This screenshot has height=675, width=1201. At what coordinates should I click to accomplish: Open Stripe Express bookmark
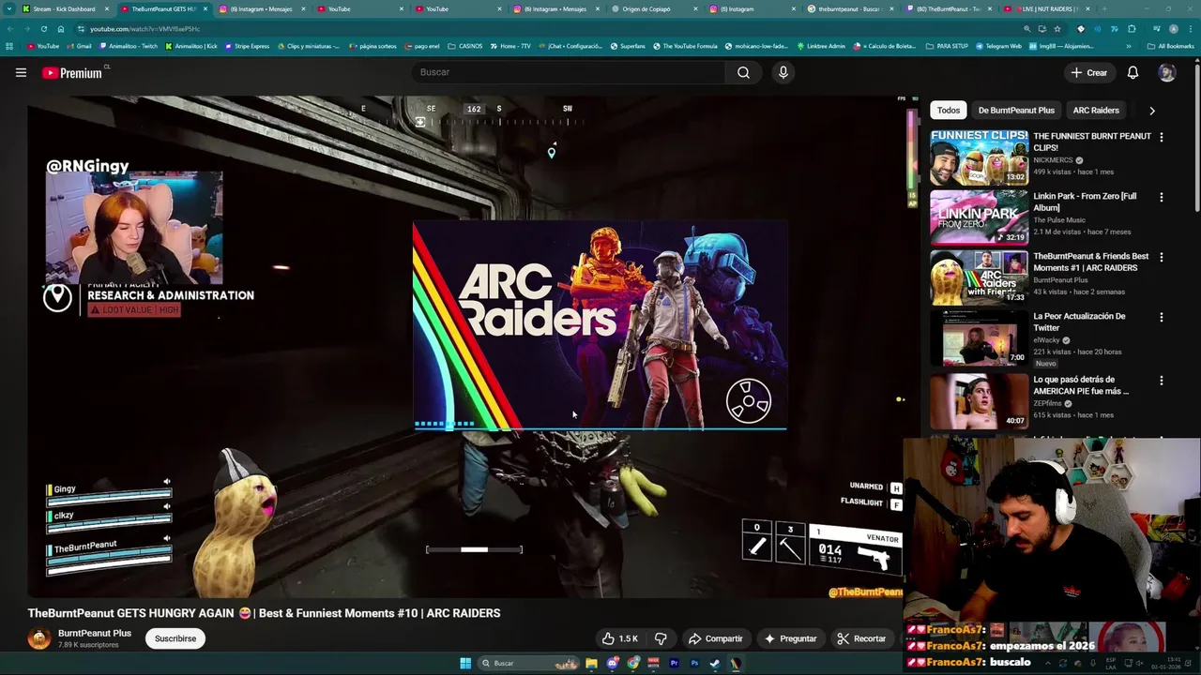tap(247, 46)
